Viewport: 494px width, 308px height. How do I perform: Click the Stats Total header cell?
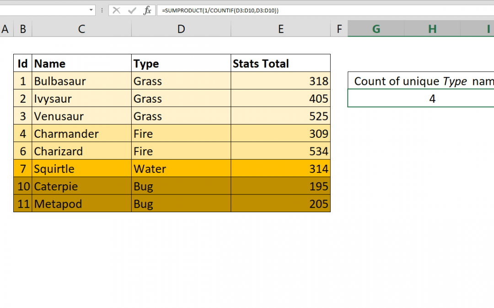click(x=280, y=63)
